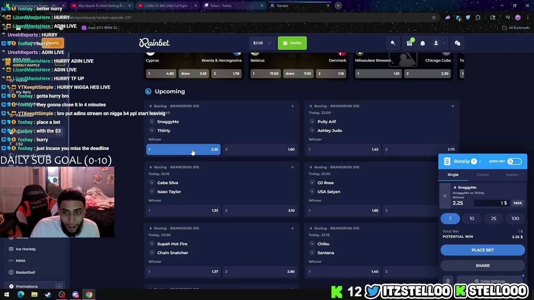Click the MAX stake button
Viewport: 534px width, 300px height.
click(x=518, y=203)
